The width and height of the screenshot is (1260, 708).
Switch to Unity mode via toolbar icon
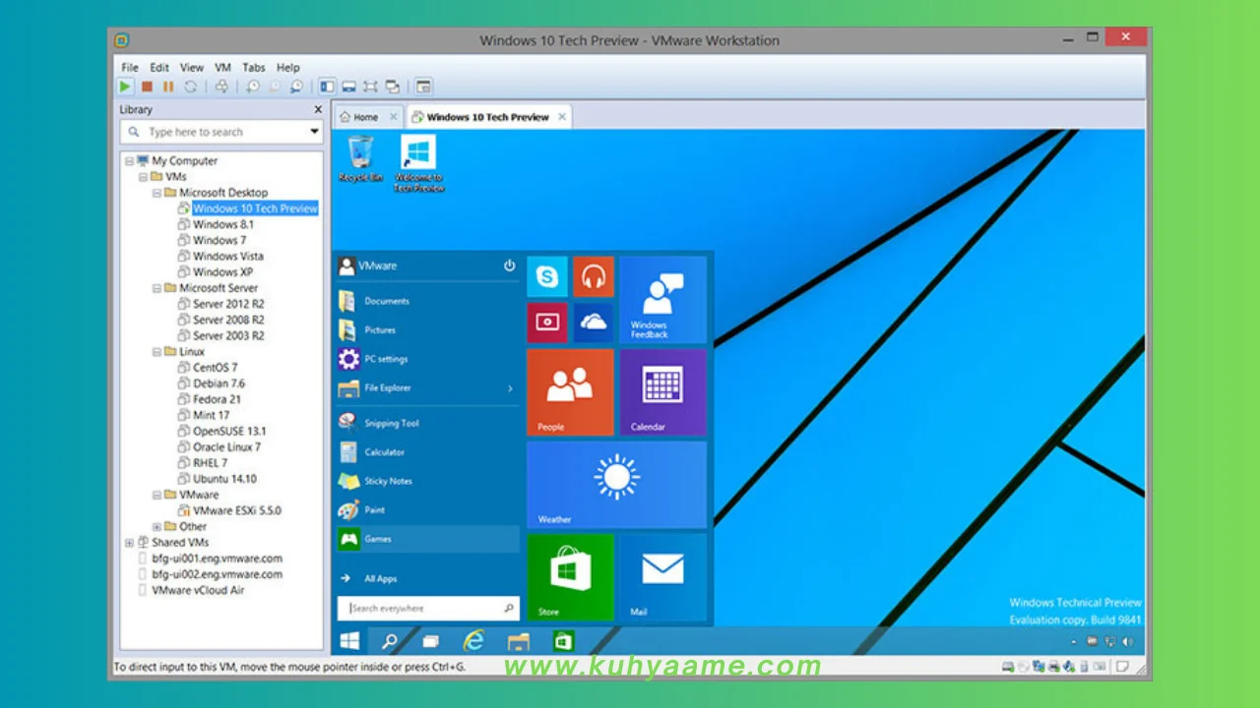click(392, 87)
